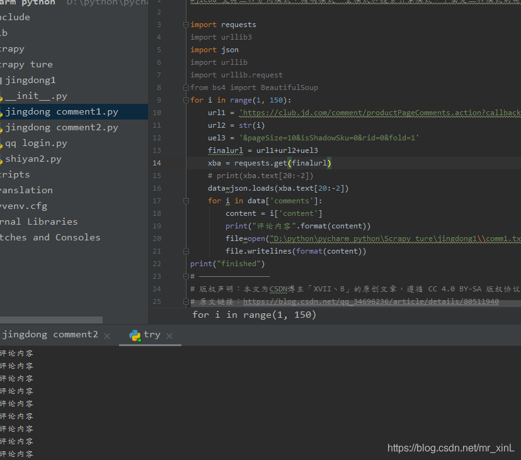521x460 pixels.
Task: Click the file=open comm1.txt path line
Action: (x=373, y=238)
